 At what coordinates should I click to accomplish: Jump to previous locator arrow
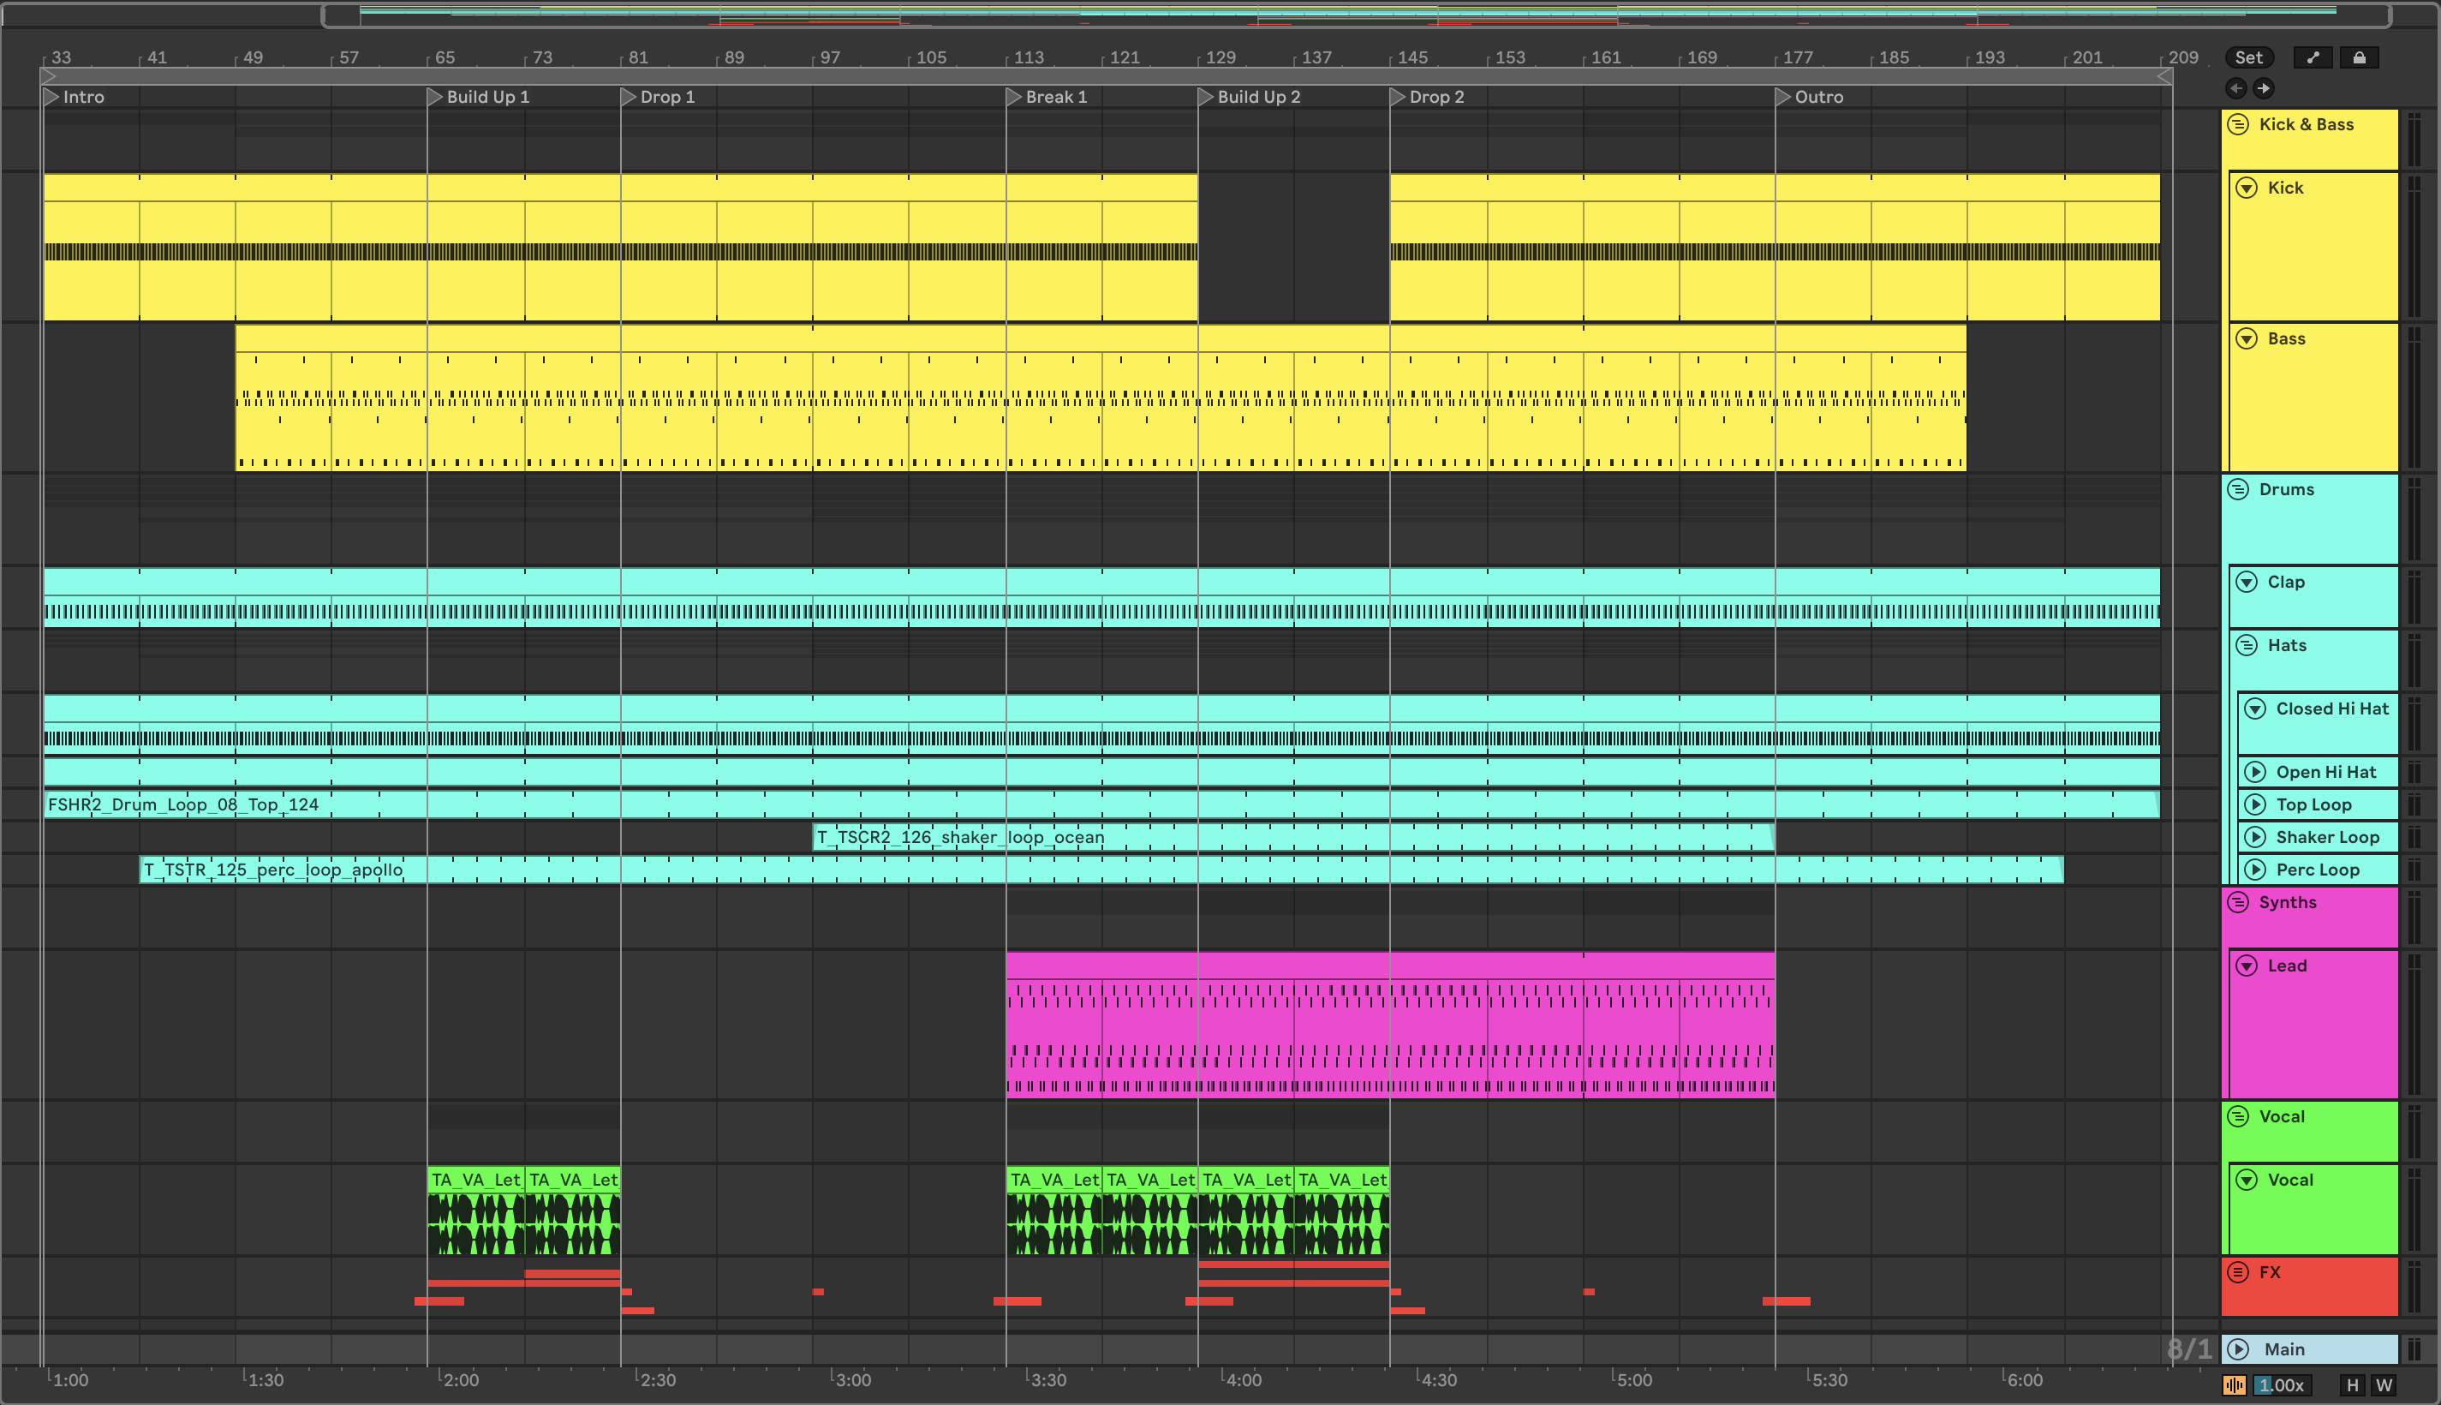coord(2235,89)
